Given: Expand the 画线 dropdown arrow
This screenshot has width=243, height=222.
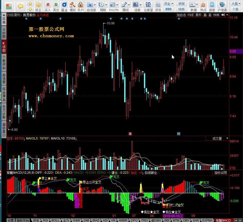Looking at the screenshot, I should click(x=129, y=5).
